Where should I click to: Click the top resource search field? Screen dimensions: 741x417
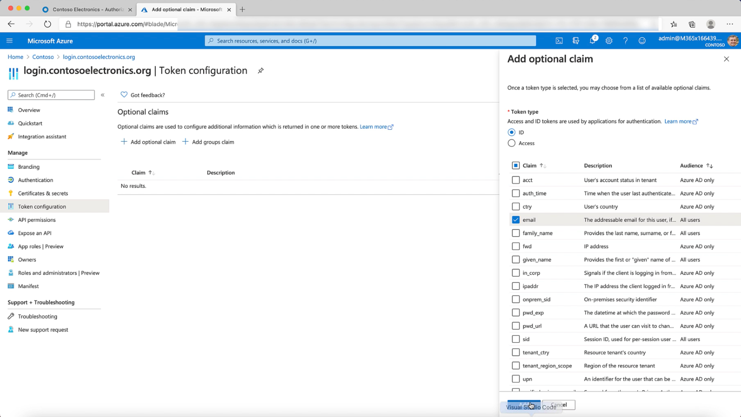tap(370, 41)
